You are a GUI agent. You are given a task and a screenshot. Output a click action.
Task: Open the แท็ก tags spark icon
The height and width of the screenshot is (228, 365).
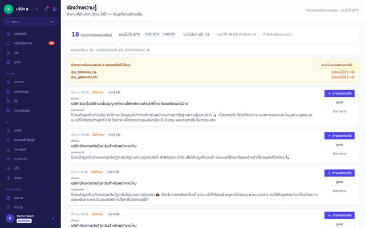[x=9, y=169]
